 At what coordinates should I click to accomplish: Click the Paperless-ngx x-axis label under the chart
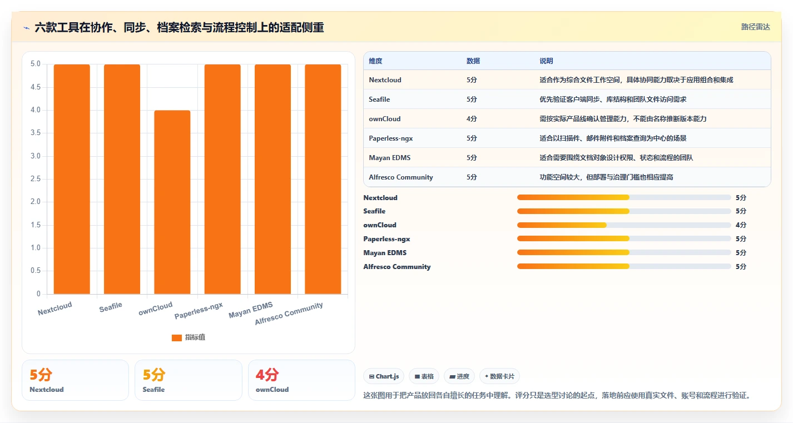[x=199, y=311]
